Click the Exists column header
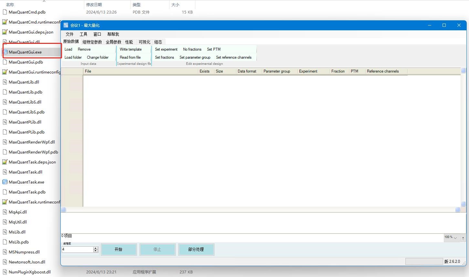This screenshot has height=277, width=469. pyautogui.click(x=206, y=71)
